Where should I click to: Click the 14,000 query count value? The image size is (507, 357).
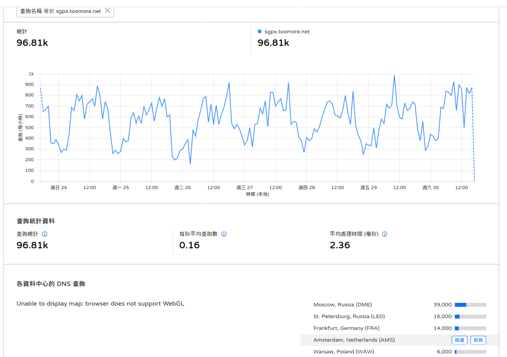click(x=443, y=328)
